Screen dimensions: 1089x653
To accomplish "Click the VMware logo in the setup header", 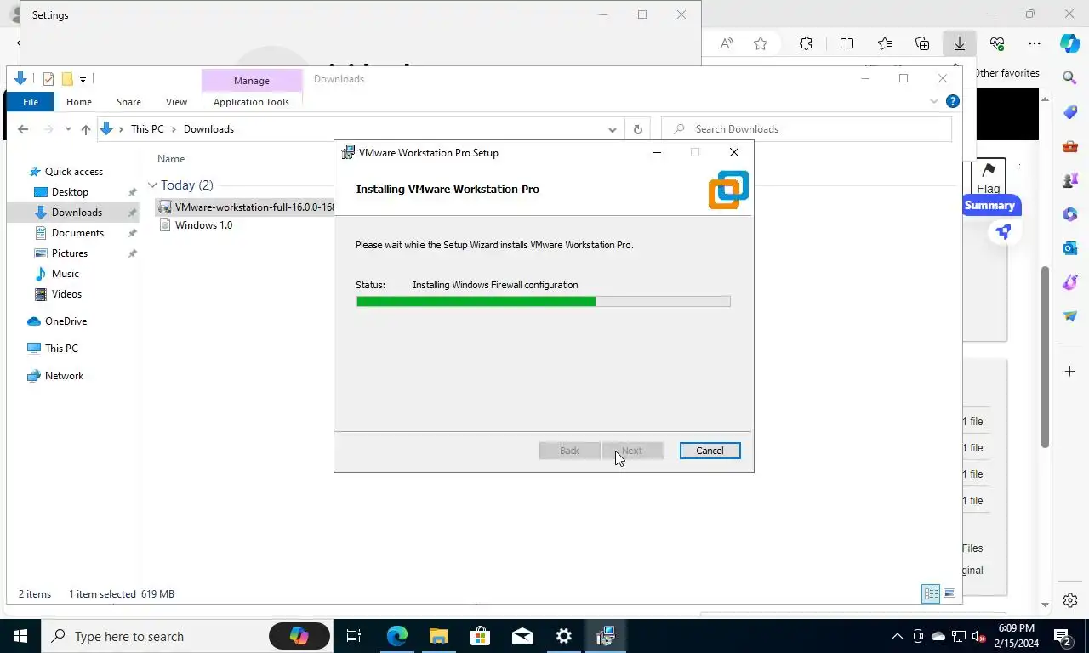I will (728, 190).
